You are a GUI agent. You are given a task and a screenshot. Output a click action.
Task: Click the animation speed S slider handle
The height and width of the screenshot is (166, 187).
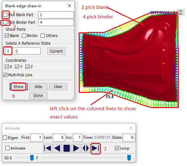(x=32, y=158)
